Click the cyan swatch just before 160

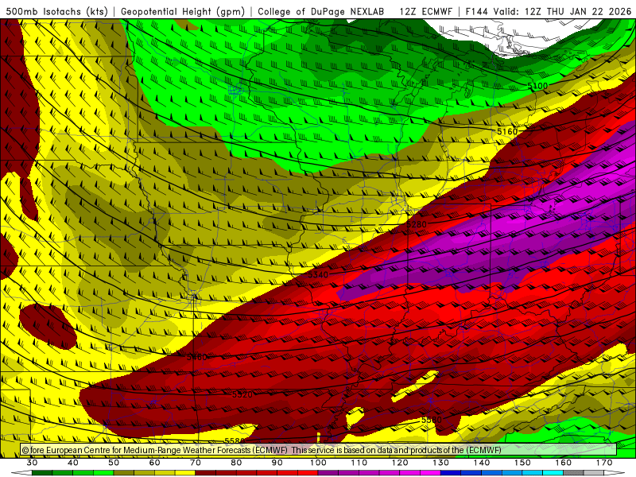(x=553, y=473)
